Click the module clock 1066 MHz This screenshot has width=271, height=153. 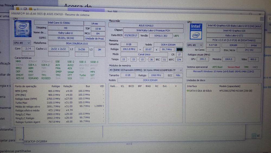click(156, 75)
